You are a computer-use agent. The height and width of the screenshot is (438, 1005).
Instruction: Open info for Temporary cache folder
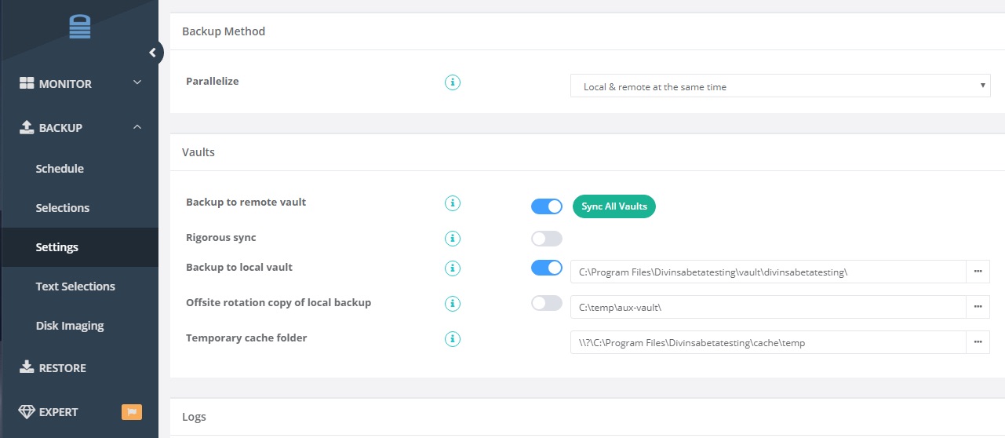[x=453, y=339]
